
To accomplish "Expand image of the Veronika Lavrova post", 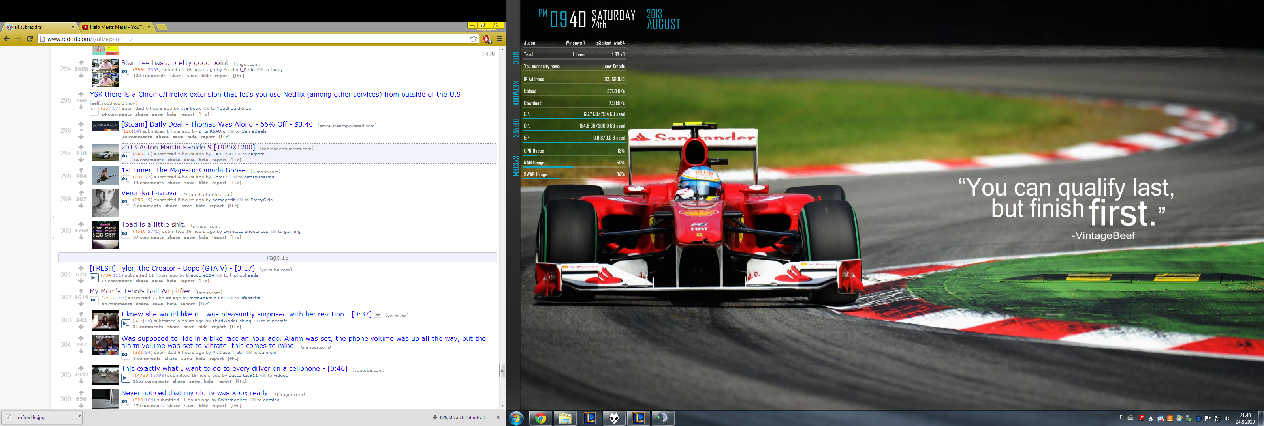I will (126, 203).
